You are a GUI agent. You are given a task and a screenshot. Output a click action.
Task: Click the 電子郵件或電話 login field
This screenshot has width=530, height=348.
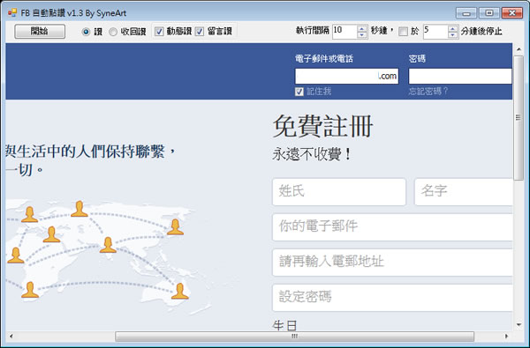[347, 76]
